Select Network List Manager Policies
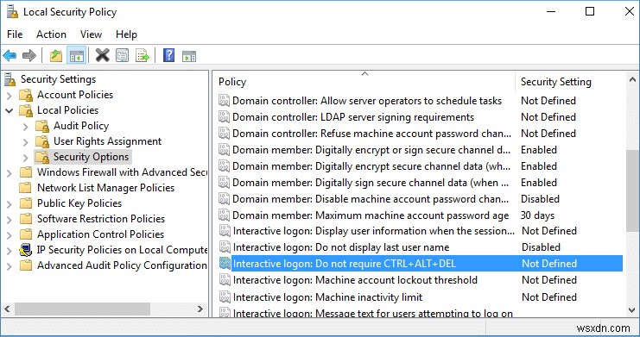 (105, 188)
